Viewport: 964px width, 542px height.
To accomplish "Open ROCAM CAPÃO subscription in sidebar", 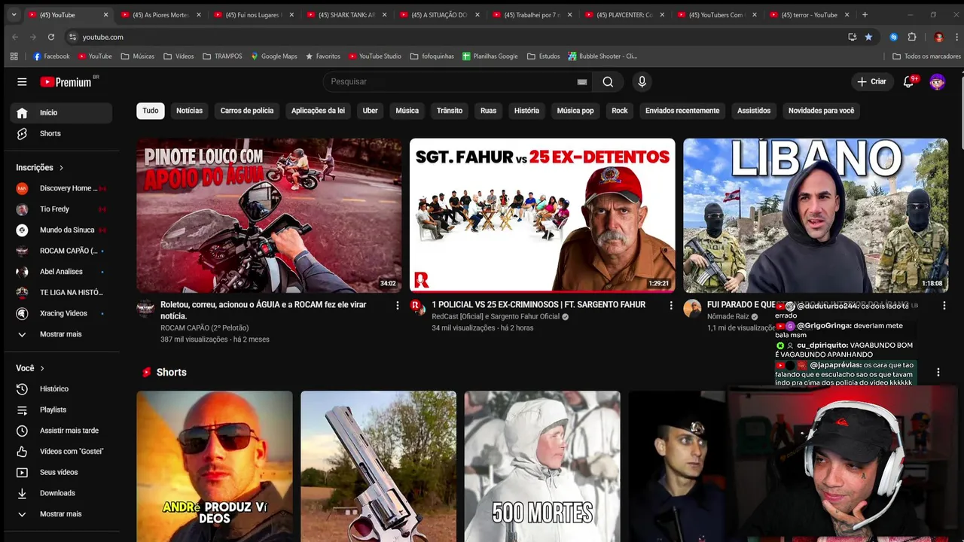I will (x=61, y=251).
